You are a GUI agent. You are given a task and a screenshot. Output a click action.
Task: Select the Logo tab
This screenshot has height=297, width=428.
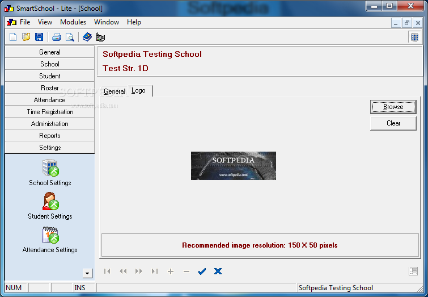pos(139,90)
